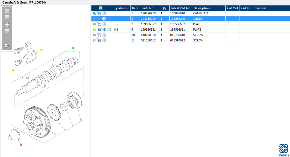Click the green highlighted callout on diagram
This screenshot has width=290, height=157.
[x=73, y=48]
